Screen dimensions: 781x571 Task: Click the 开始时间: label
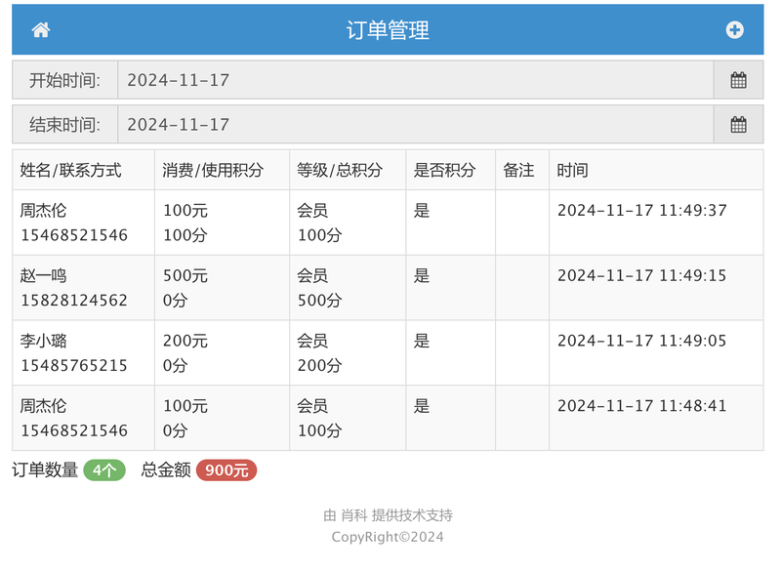64,80
